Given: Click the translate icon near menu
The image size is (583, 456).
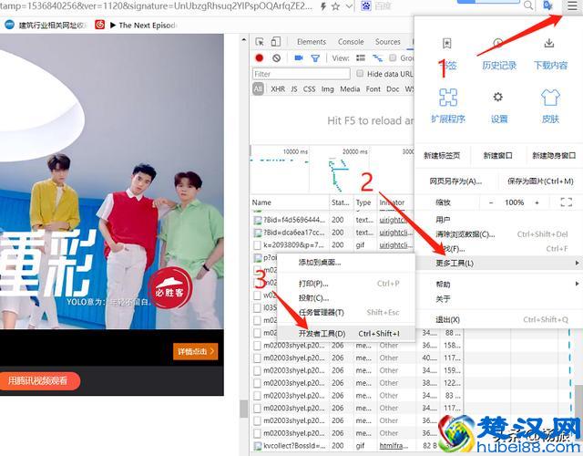Looking at the screenshot, I should (x=547, y=5).
